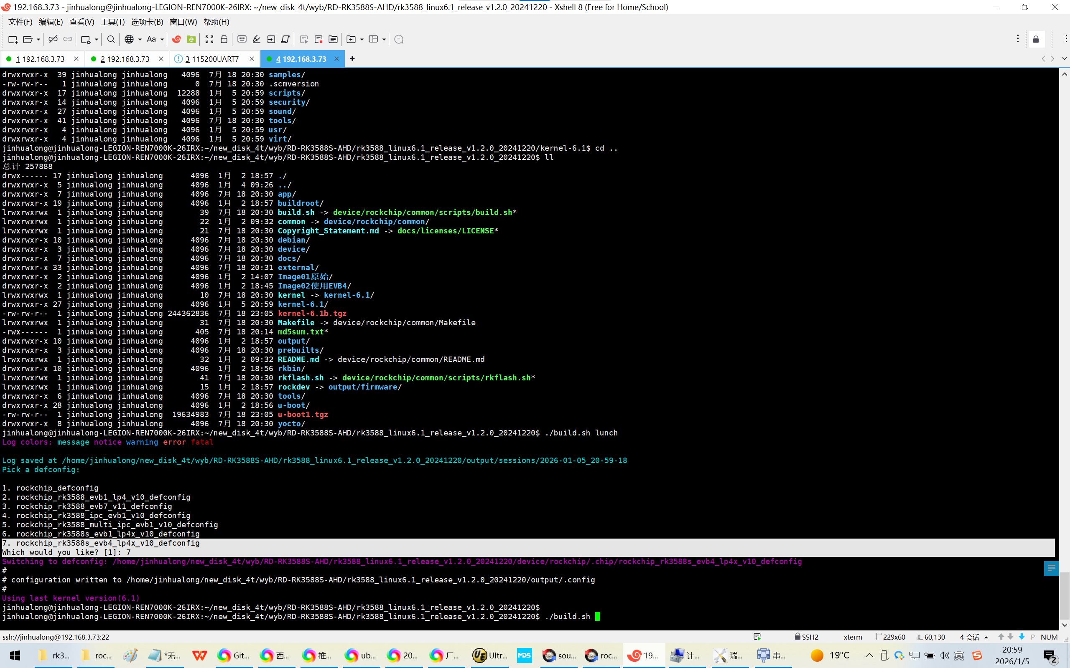Click the New Session toolbar icon

(x=13, y=39)
